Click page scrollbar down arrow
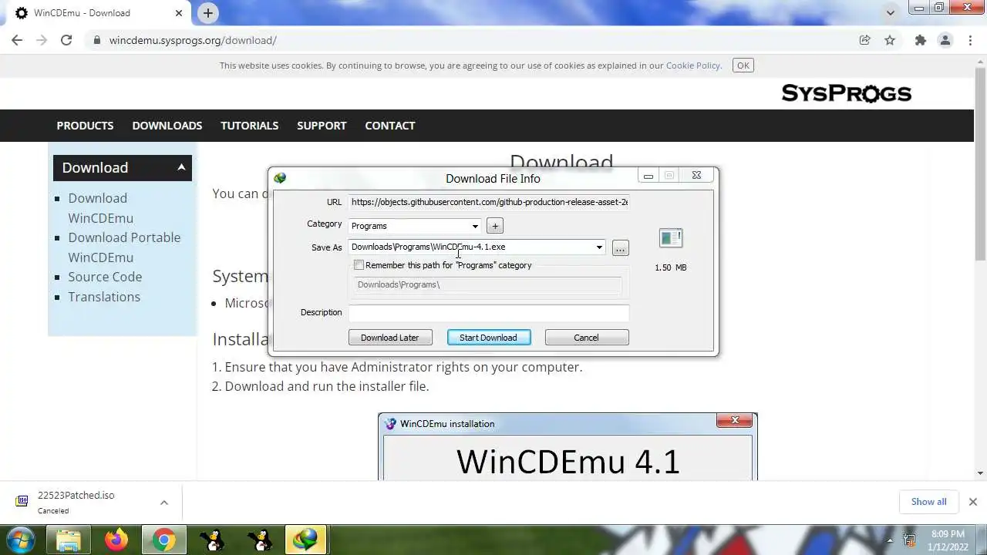987x555 pixels. click(x=981, y=473)
